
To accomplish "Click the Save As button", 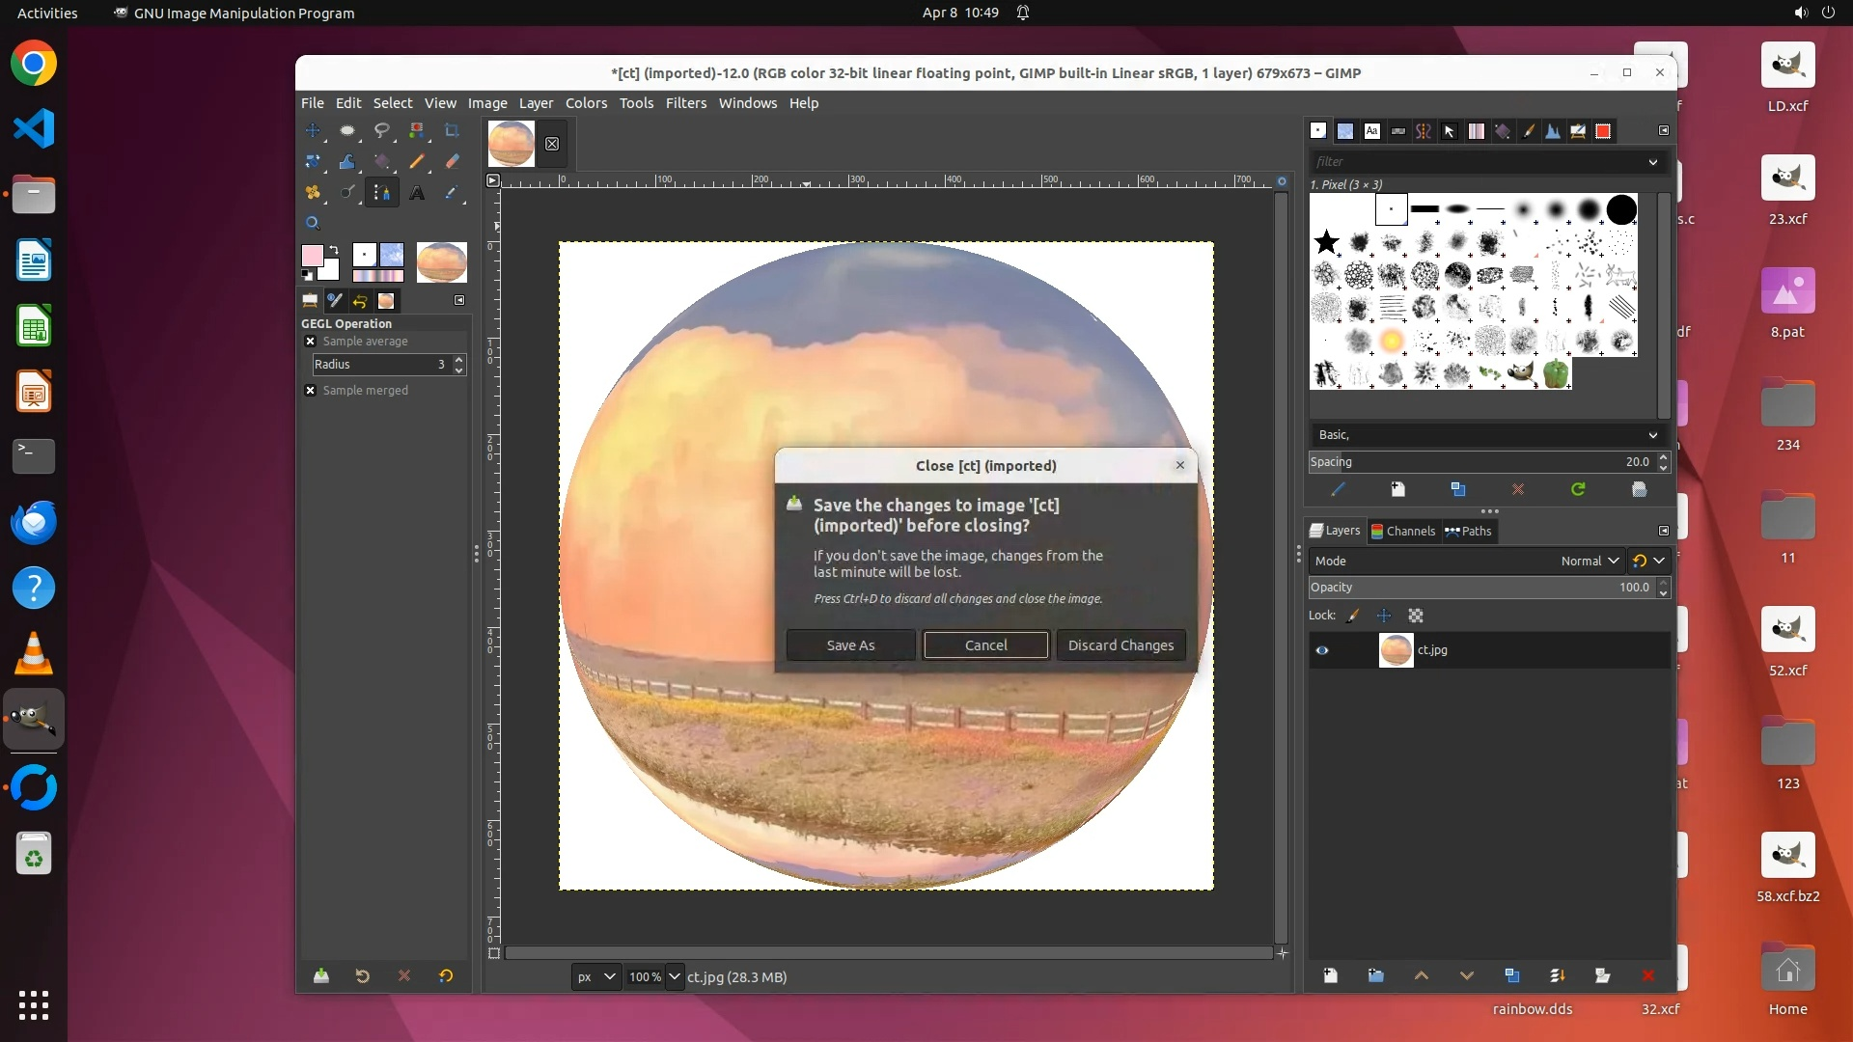I will pyautogui.click(x=850, y=645).
